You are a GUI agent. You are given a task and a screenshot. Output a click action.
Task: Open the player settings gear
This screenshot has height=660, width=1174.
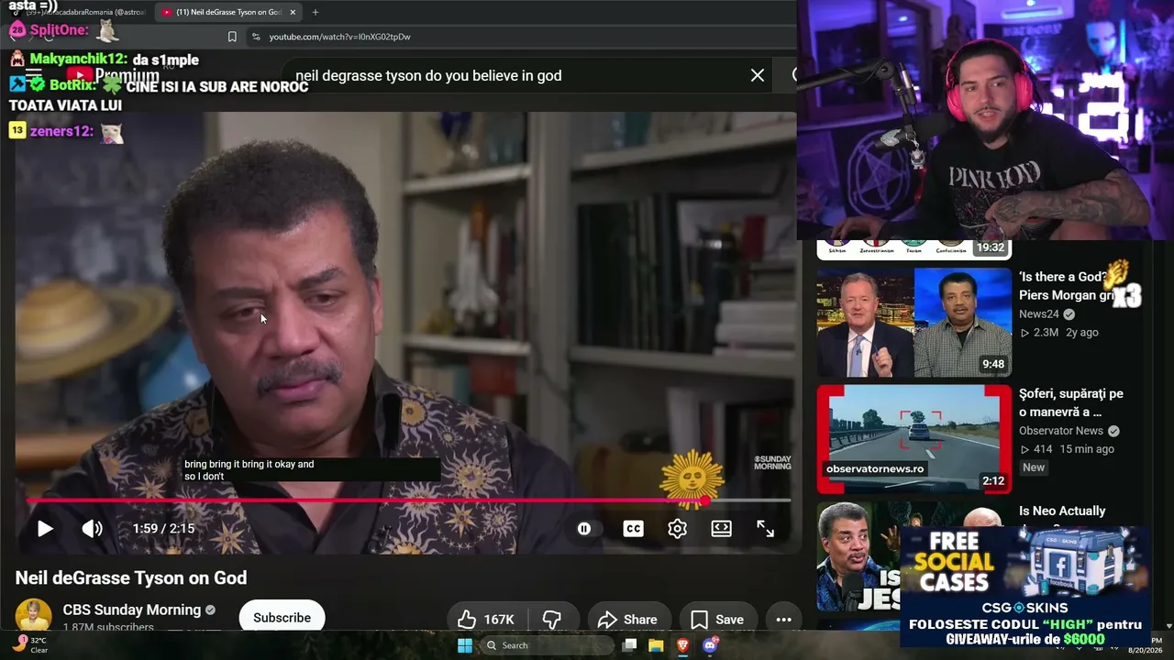[x=677, y=529]
